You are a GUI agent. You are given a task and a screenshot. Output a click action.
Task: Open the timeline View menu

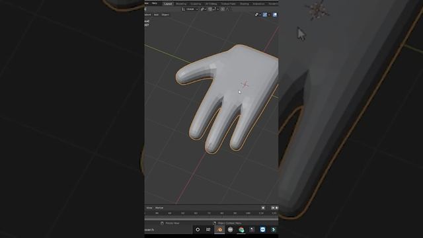pyautogui.click(x=149, y=208)
